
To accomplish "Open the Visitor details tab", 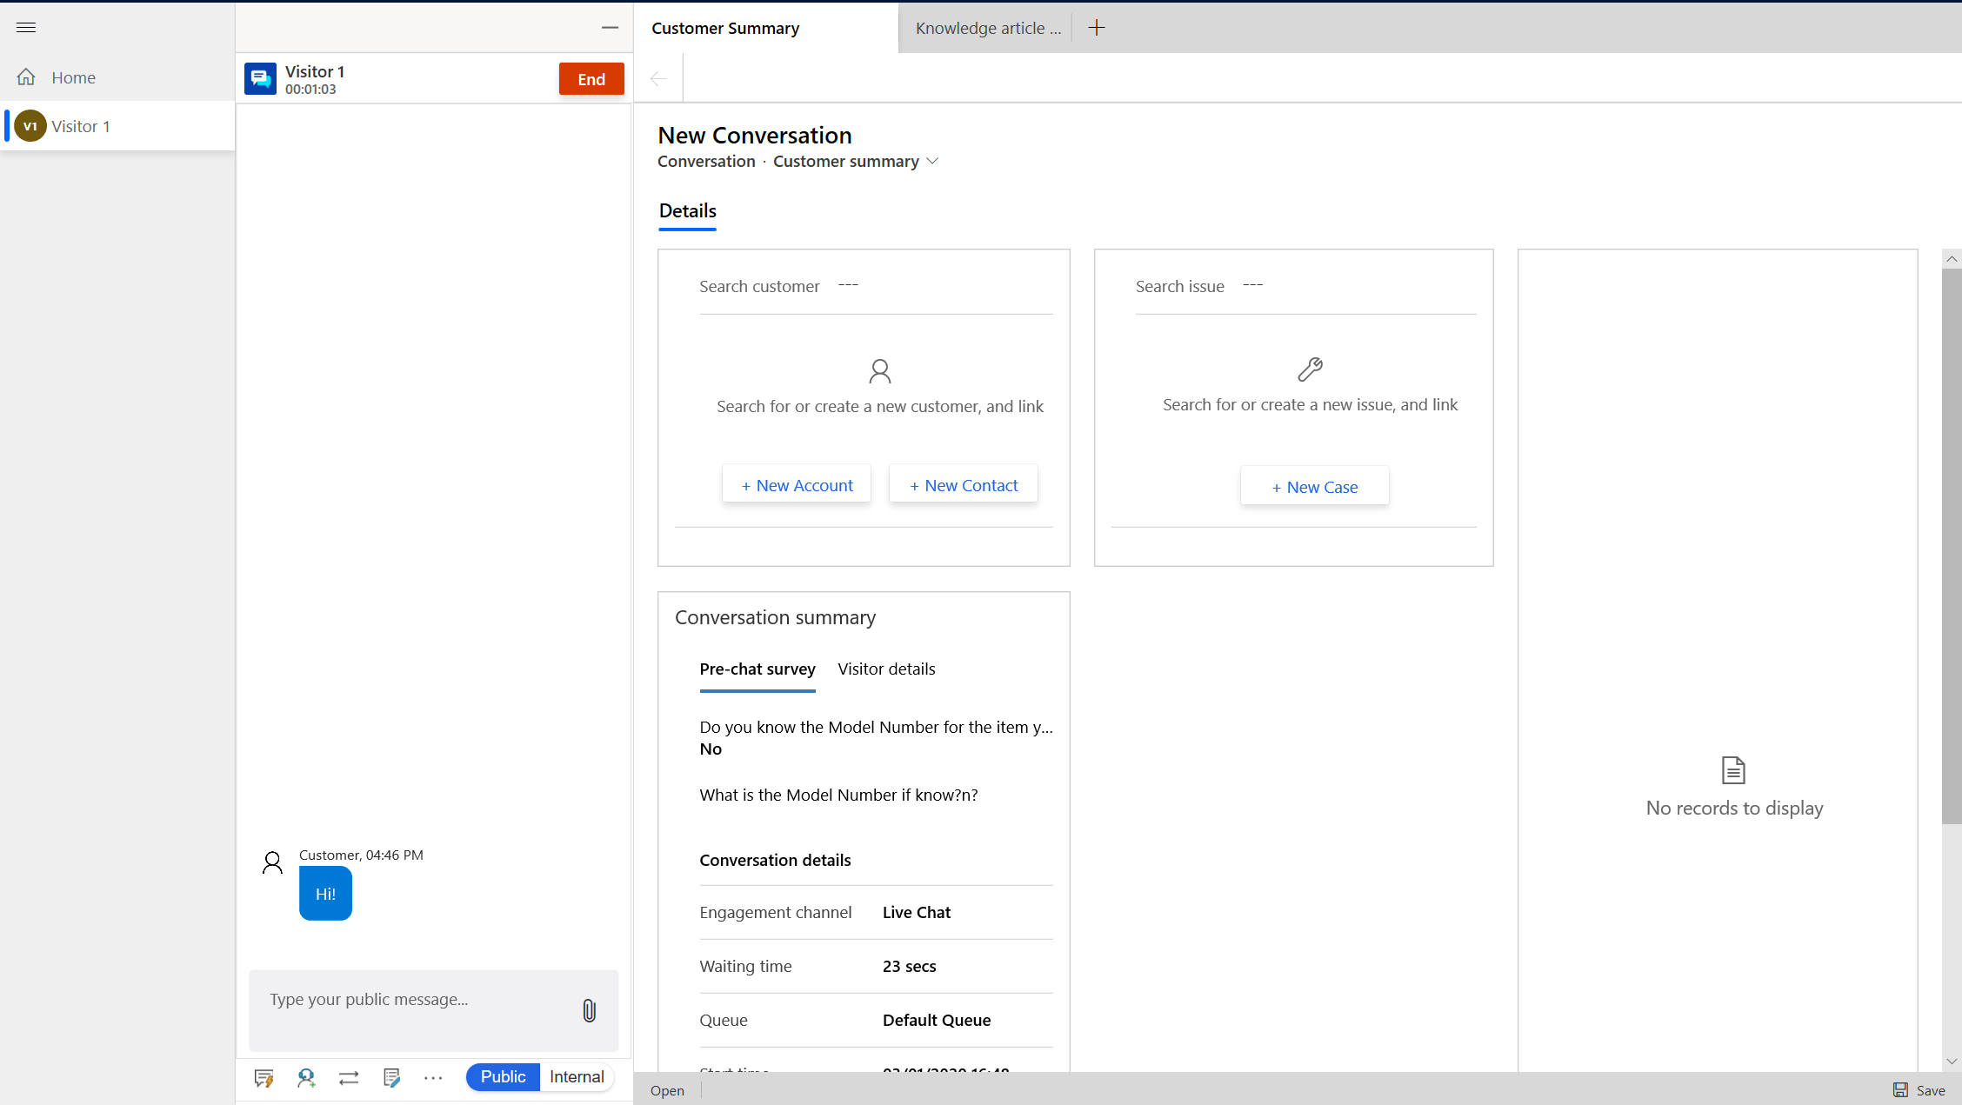I will pos(886,669).
